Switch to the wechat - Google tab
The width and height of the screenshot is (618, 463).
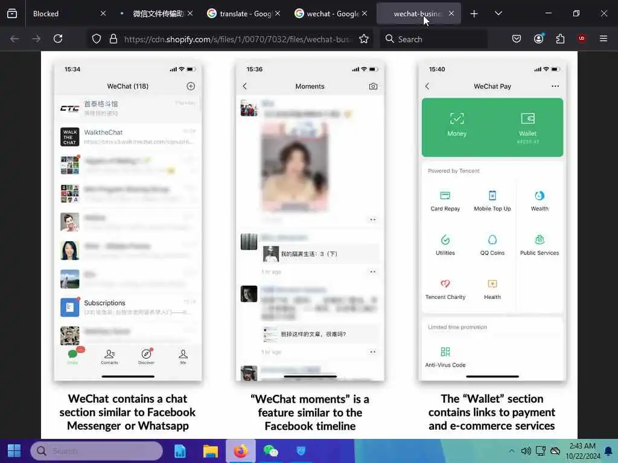click(x=333, y=14)
